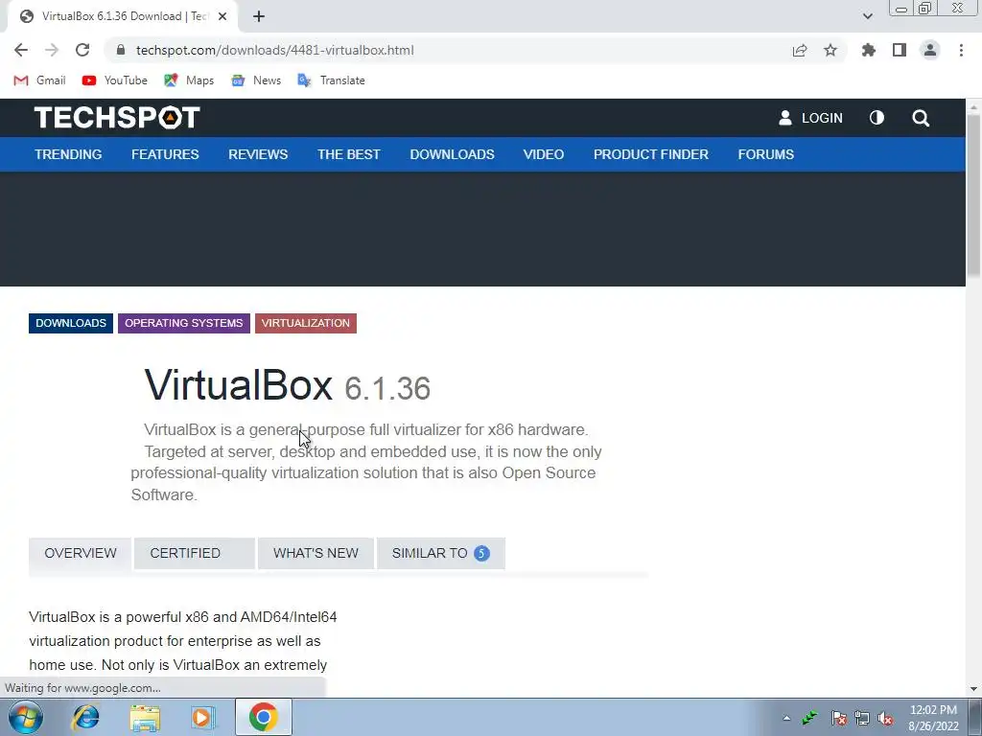
Task: Open the Windows Start menu
Action: coord(26,717)
